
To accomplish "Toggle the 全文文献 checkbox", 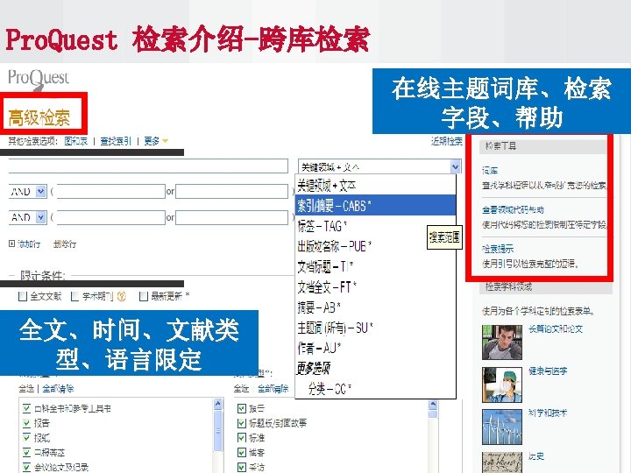I will 23,297.
